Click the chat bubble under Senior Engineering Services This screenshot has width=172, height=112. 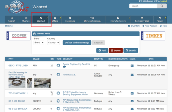64,67
